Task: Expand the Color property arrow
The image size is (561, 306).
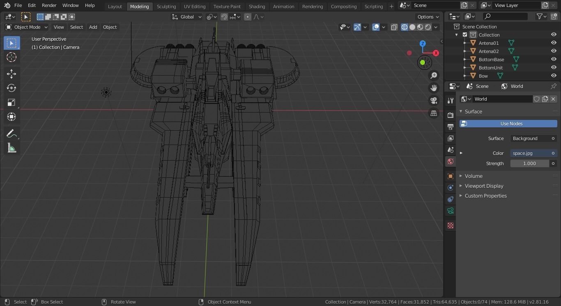Action: [x=461, y=153]
